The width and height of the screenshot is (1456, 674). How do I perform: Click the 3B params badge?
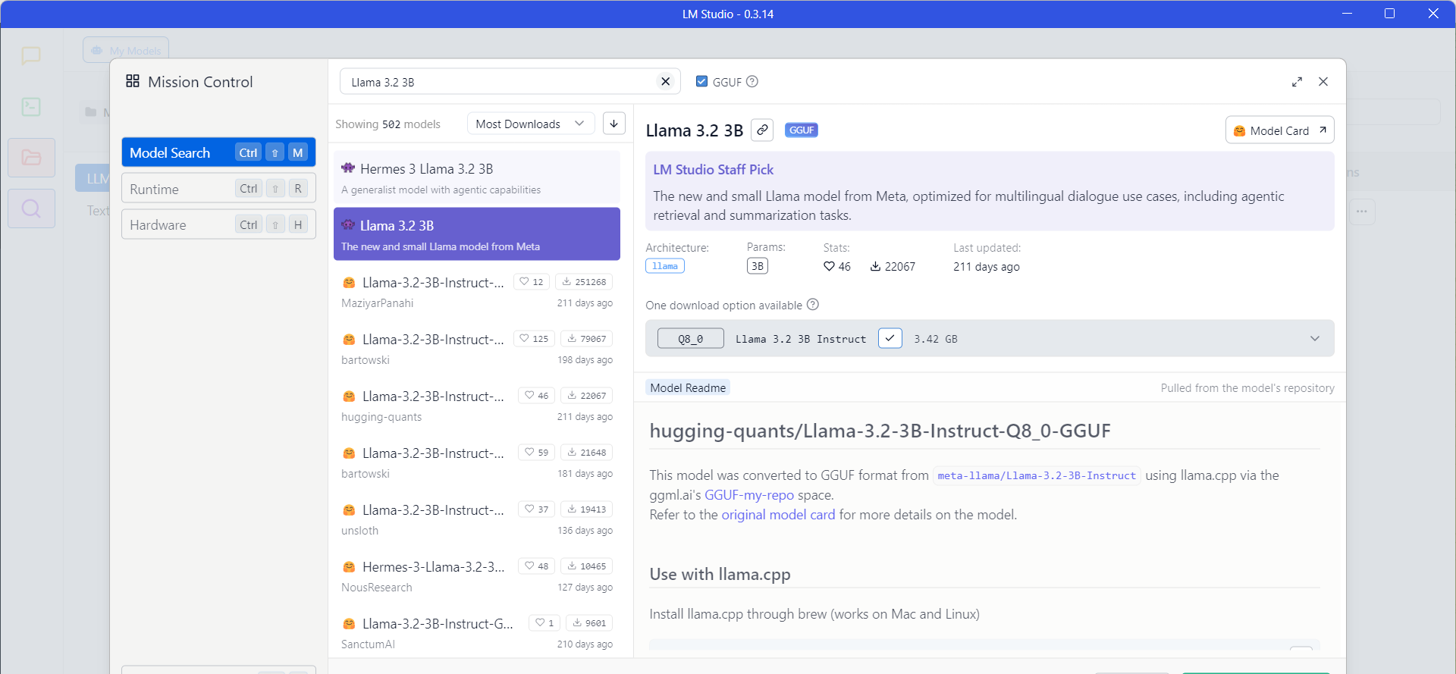tap(758, 266)
